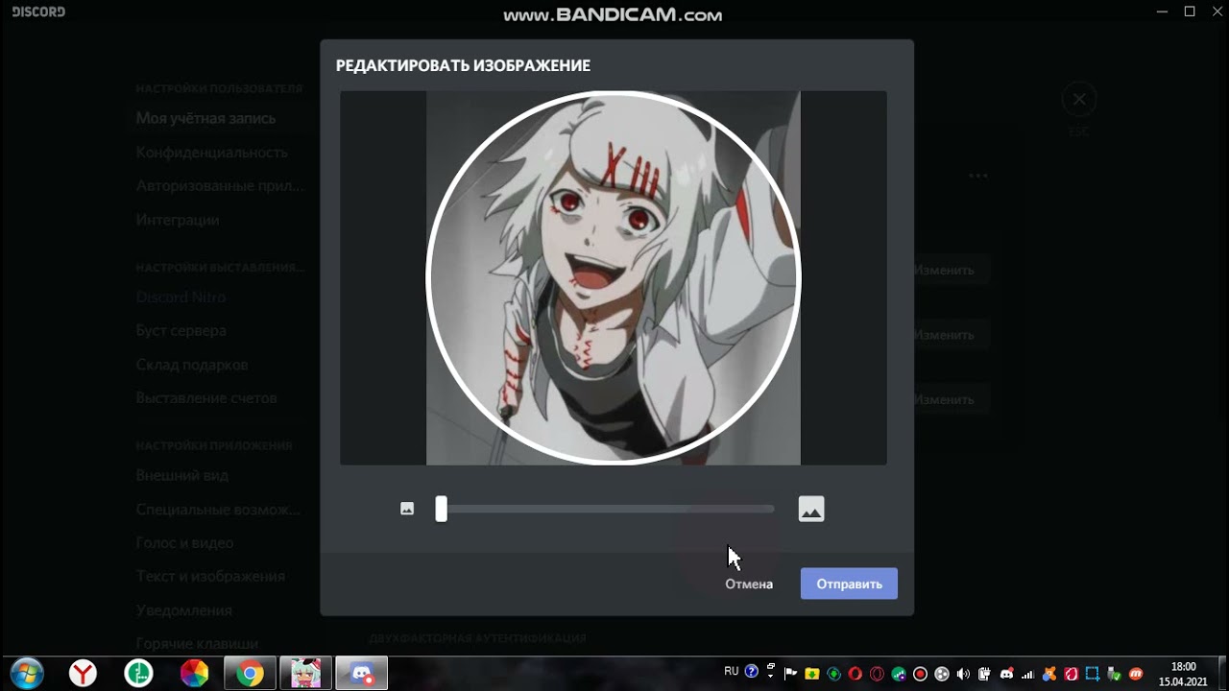
Task: Open Уведомления settings item
Action: click(x=183, y=610)
